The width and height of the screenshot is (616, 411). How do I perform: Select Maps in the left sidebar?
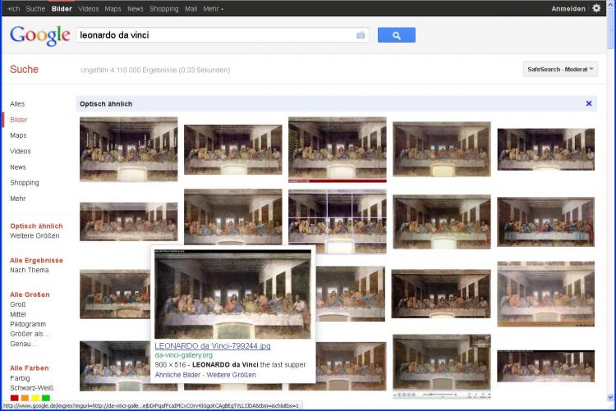pos(18,135)
